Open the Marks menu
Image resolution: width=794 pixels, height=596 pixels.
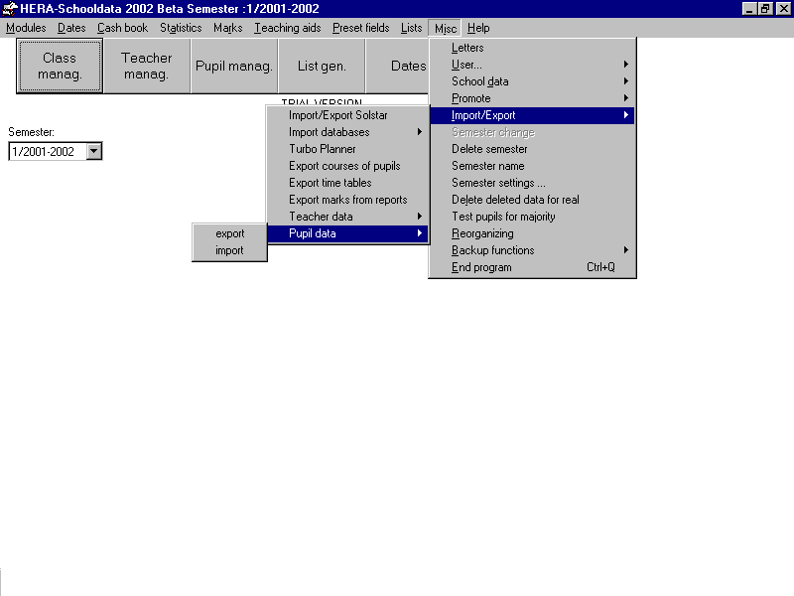(x=228, y=28)
